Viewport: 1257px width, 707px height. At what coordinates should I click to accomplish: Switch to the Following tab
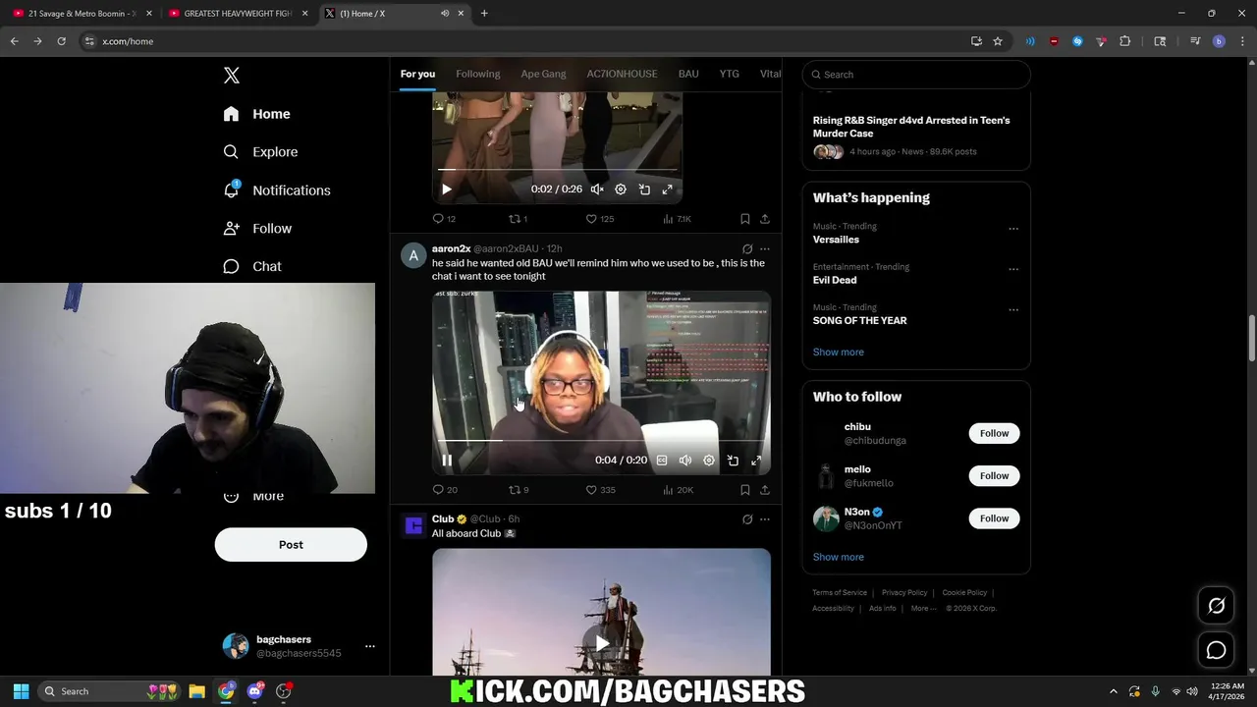[478, 75]
